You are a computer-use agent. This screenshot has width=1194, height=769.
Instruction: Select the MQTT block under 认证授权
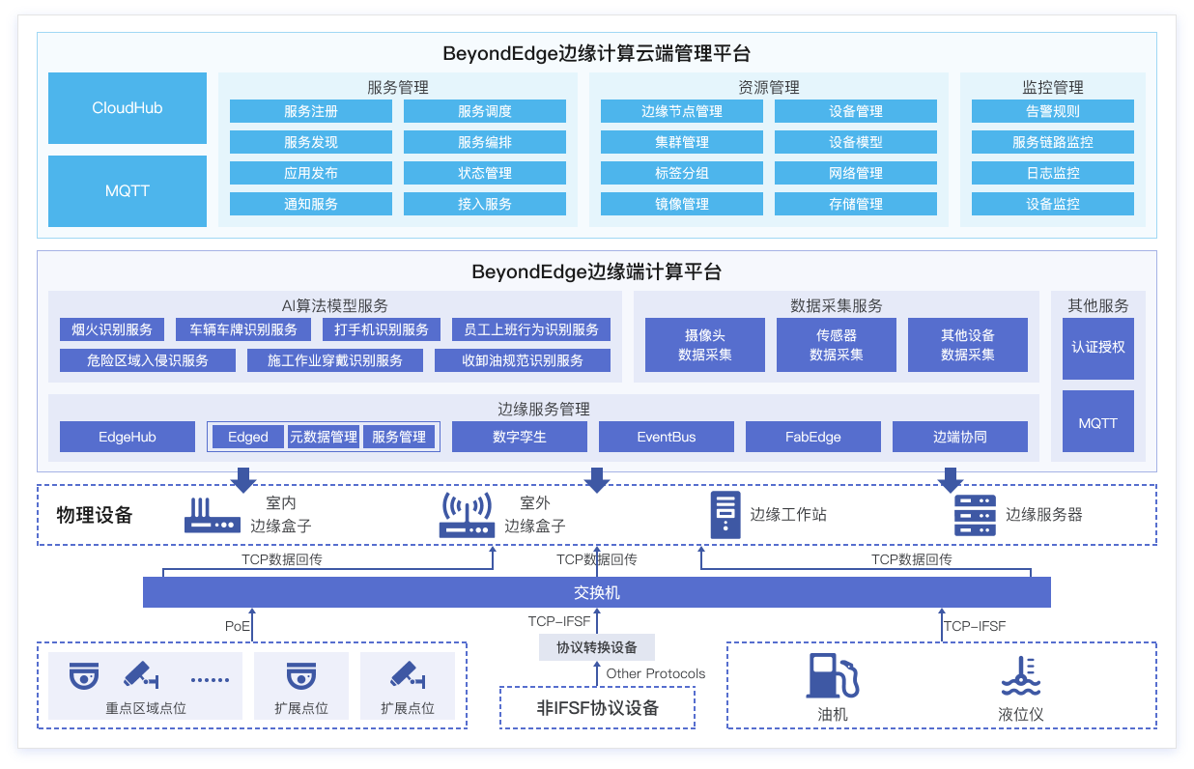1098,421
